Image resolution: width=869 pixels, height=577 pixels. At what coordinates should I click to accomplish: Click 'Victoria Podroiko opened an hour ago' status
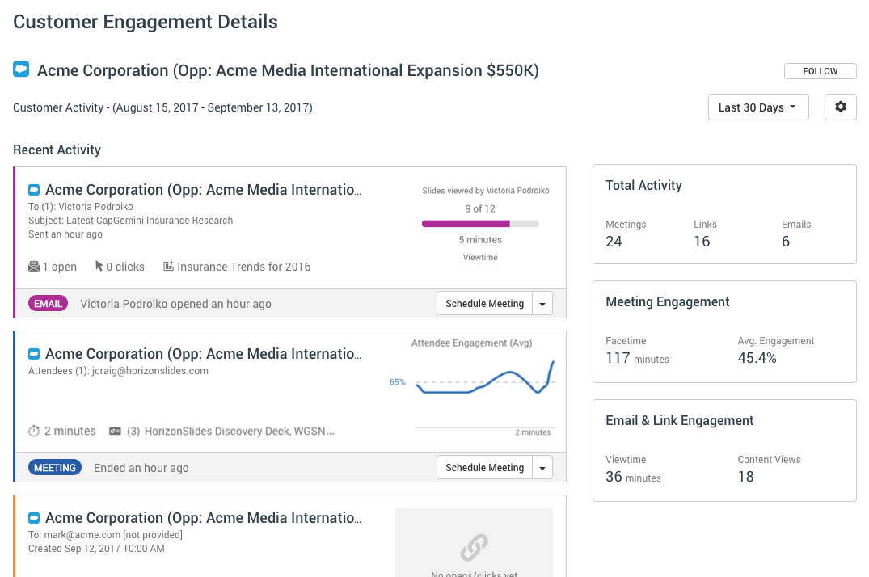175,304
